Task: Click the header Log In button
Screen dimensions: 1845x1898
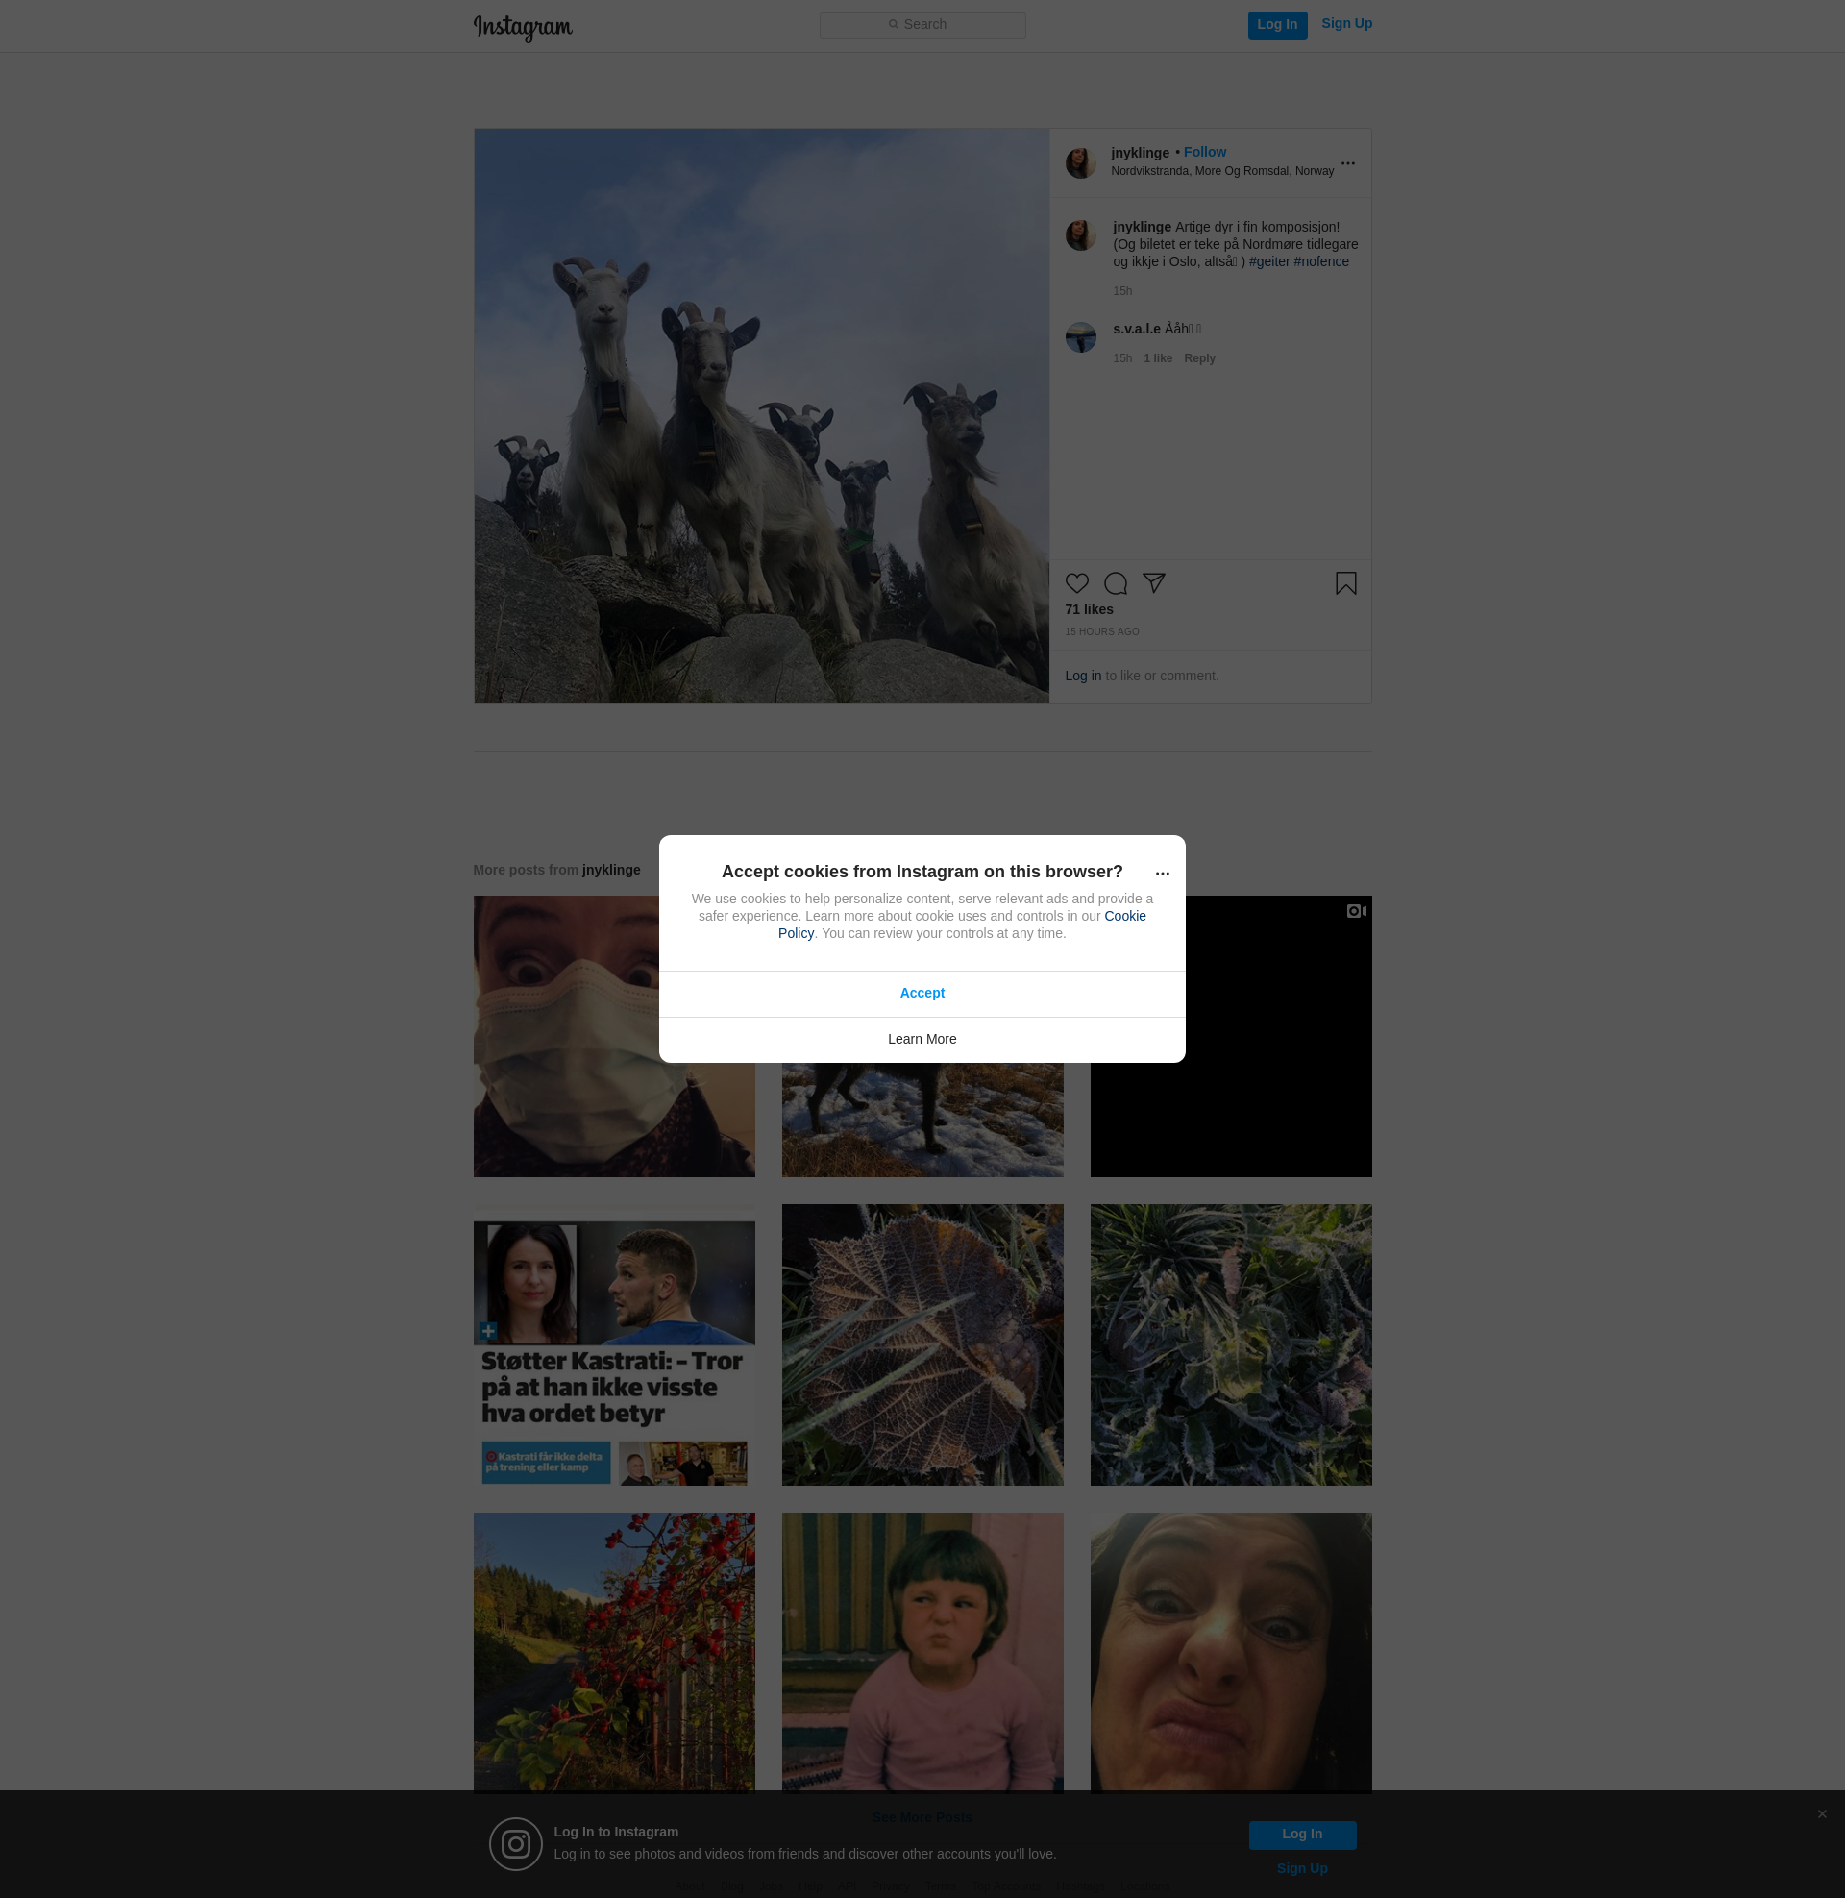Action: tap(1277, 25)
